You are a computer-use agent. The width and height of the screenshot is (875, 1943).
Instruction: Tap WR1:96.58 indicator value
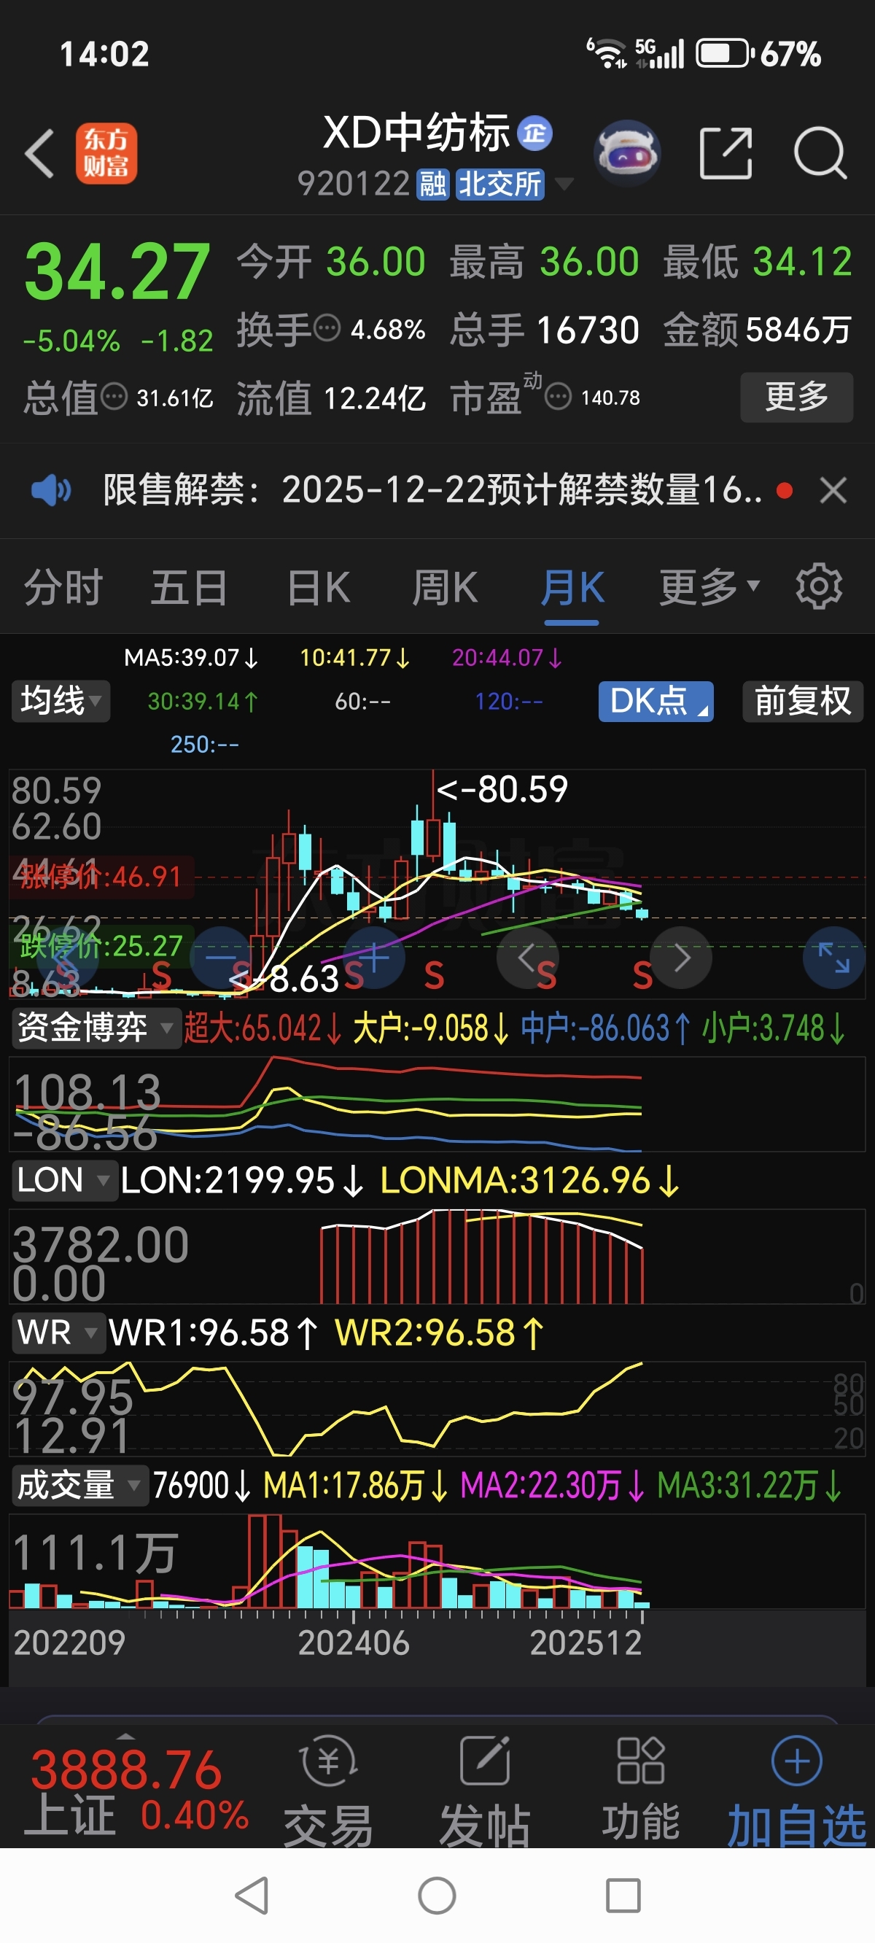pyautogui.click(x=213, y=1333)
